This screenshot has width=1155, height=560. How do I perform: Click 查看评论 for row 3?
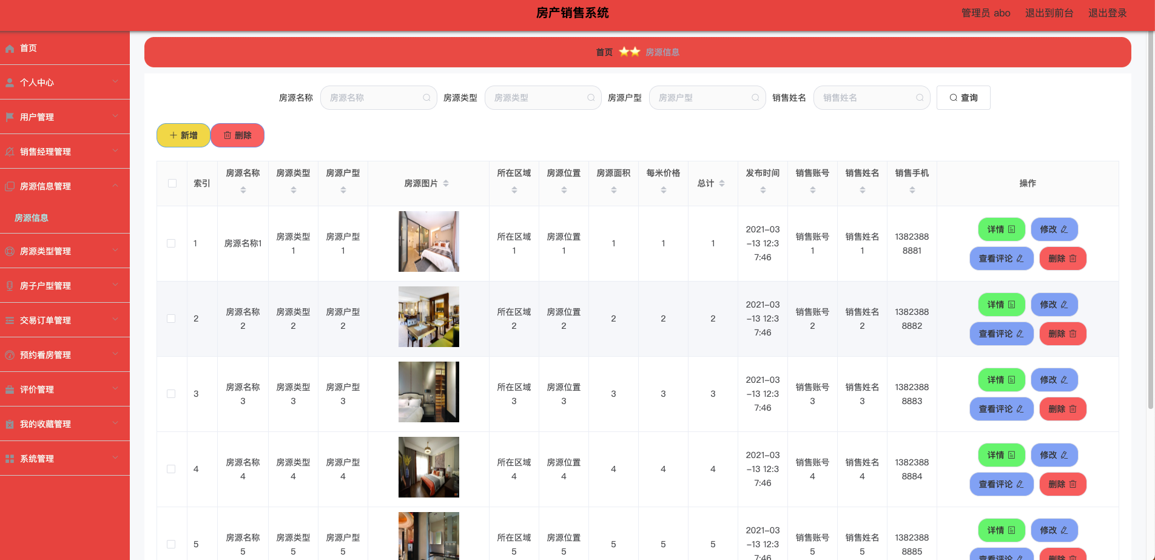[x=1002, y=409]
